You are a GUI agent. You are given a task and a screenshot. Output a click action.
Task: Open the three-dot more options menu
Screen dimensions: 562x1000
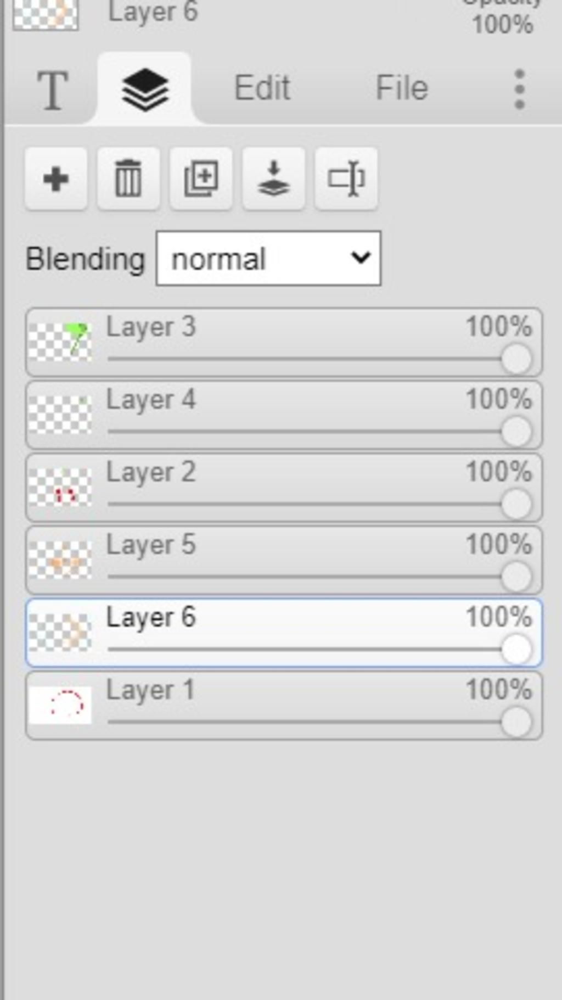(x=519, y=90)
